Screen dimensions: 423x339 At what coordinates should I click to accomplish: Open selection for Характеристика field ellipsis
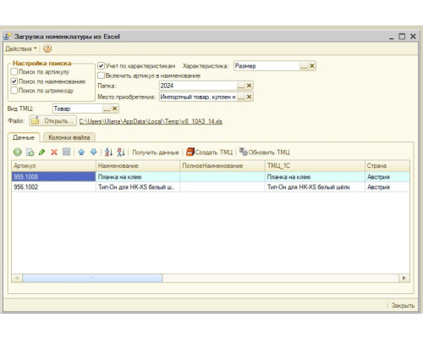304,66
